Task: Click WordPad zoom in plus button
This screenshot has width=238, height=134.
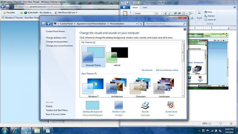Action: tap(231, 124)
